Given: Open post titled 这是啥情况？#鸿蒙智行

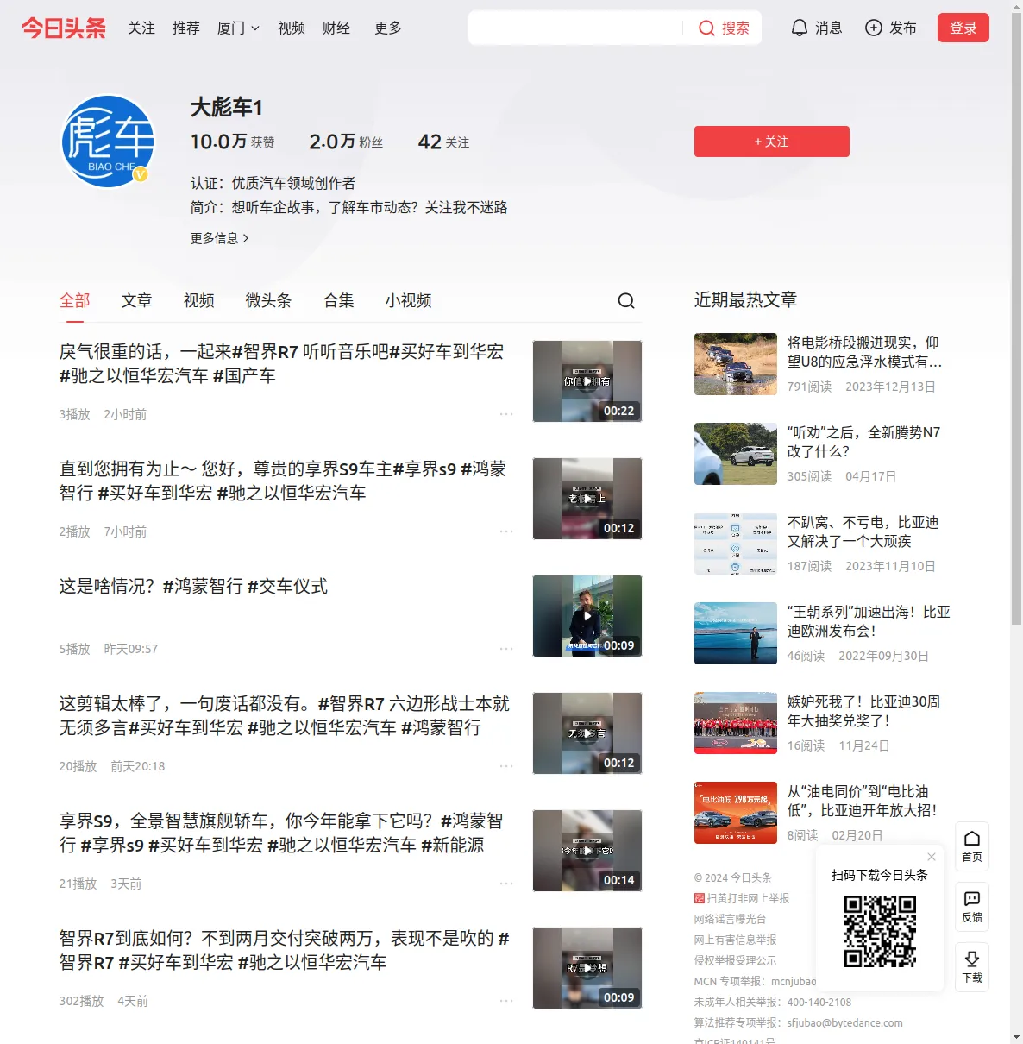Looking at the screenshot, I should click(193, 587).
